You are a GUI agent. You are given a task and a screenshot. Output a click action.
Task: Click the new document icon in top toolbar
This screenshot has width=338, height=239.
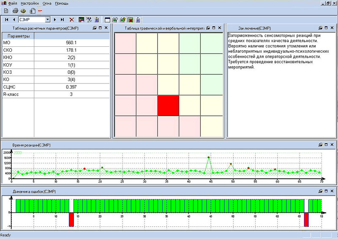click(x=6, y=11)
